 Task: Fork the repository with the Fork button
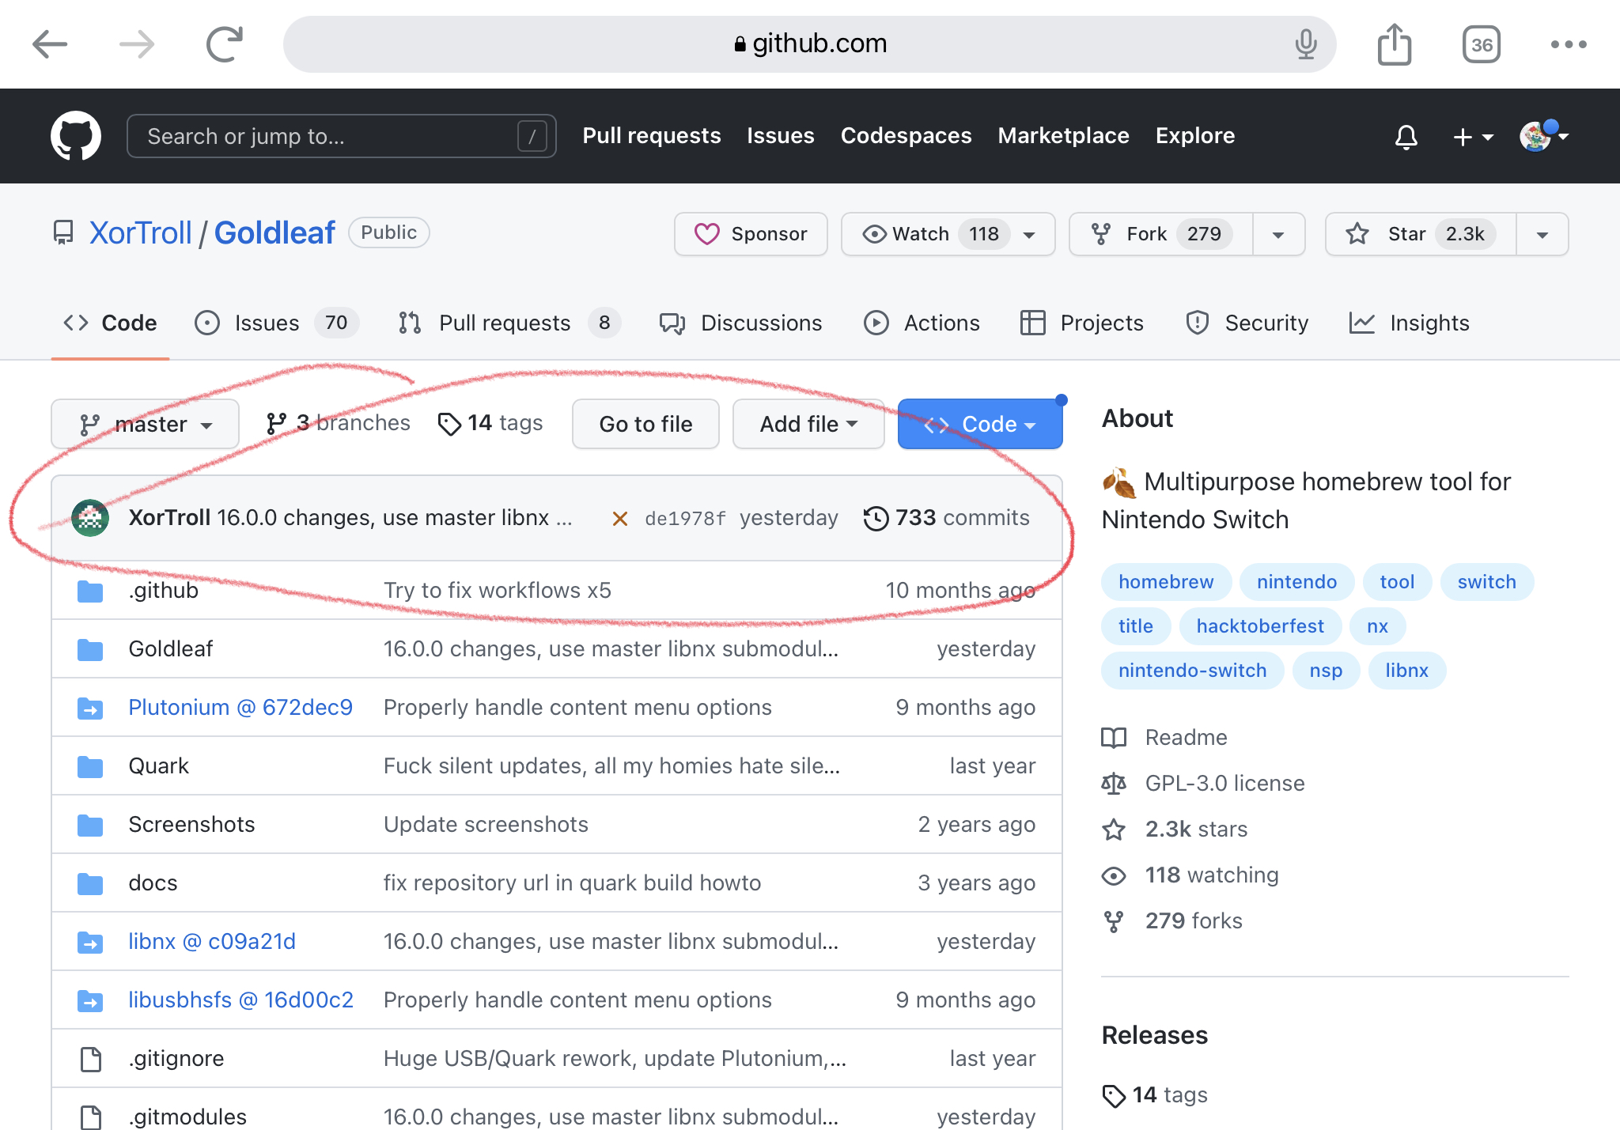pos(1161,234)
